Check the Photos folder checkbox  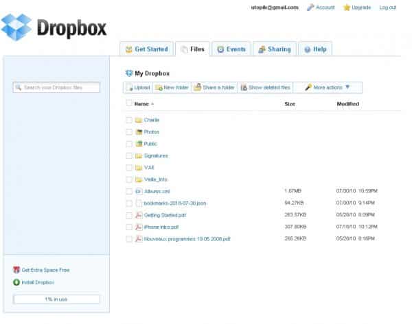click(129, 132)
